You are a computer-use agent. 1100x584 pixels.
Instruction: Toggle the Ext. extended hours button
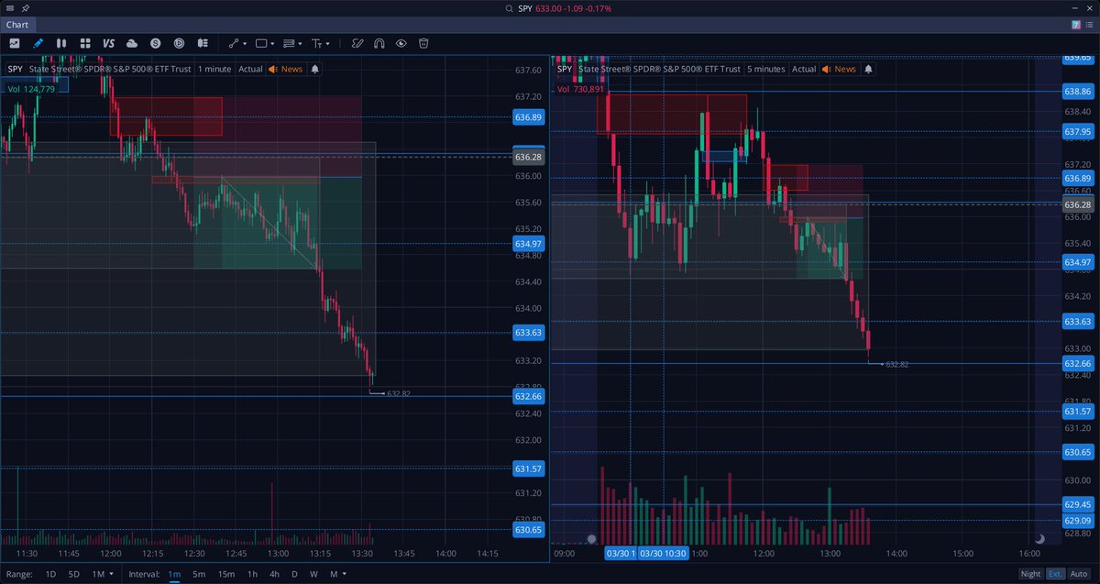coord(1056,574)
